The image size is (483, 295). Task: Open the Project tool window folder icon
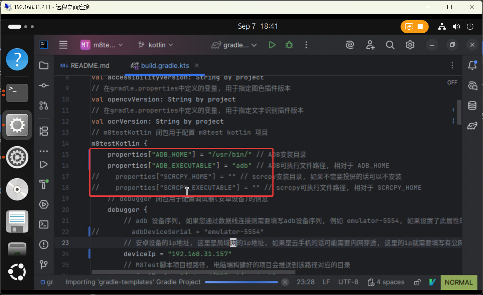[44, 65]
